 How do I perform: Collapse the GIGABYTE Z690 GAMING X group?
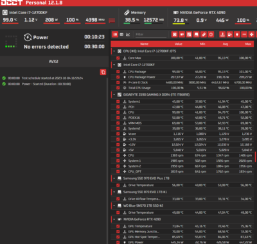pos(114,94)
